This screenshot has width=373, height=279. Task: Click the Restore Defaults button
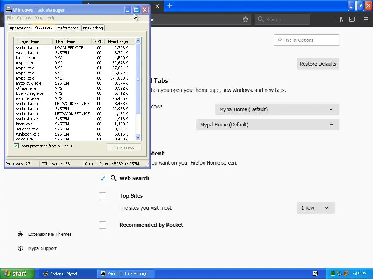tap(318, 64)
